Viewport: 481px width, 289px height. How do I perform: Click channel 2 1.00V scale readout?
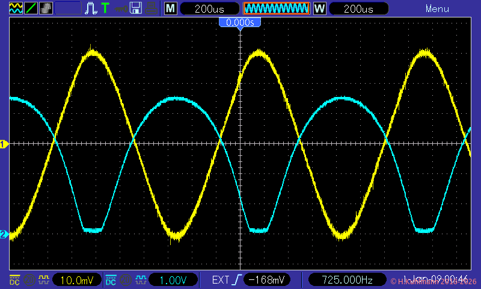click(174, 280)
